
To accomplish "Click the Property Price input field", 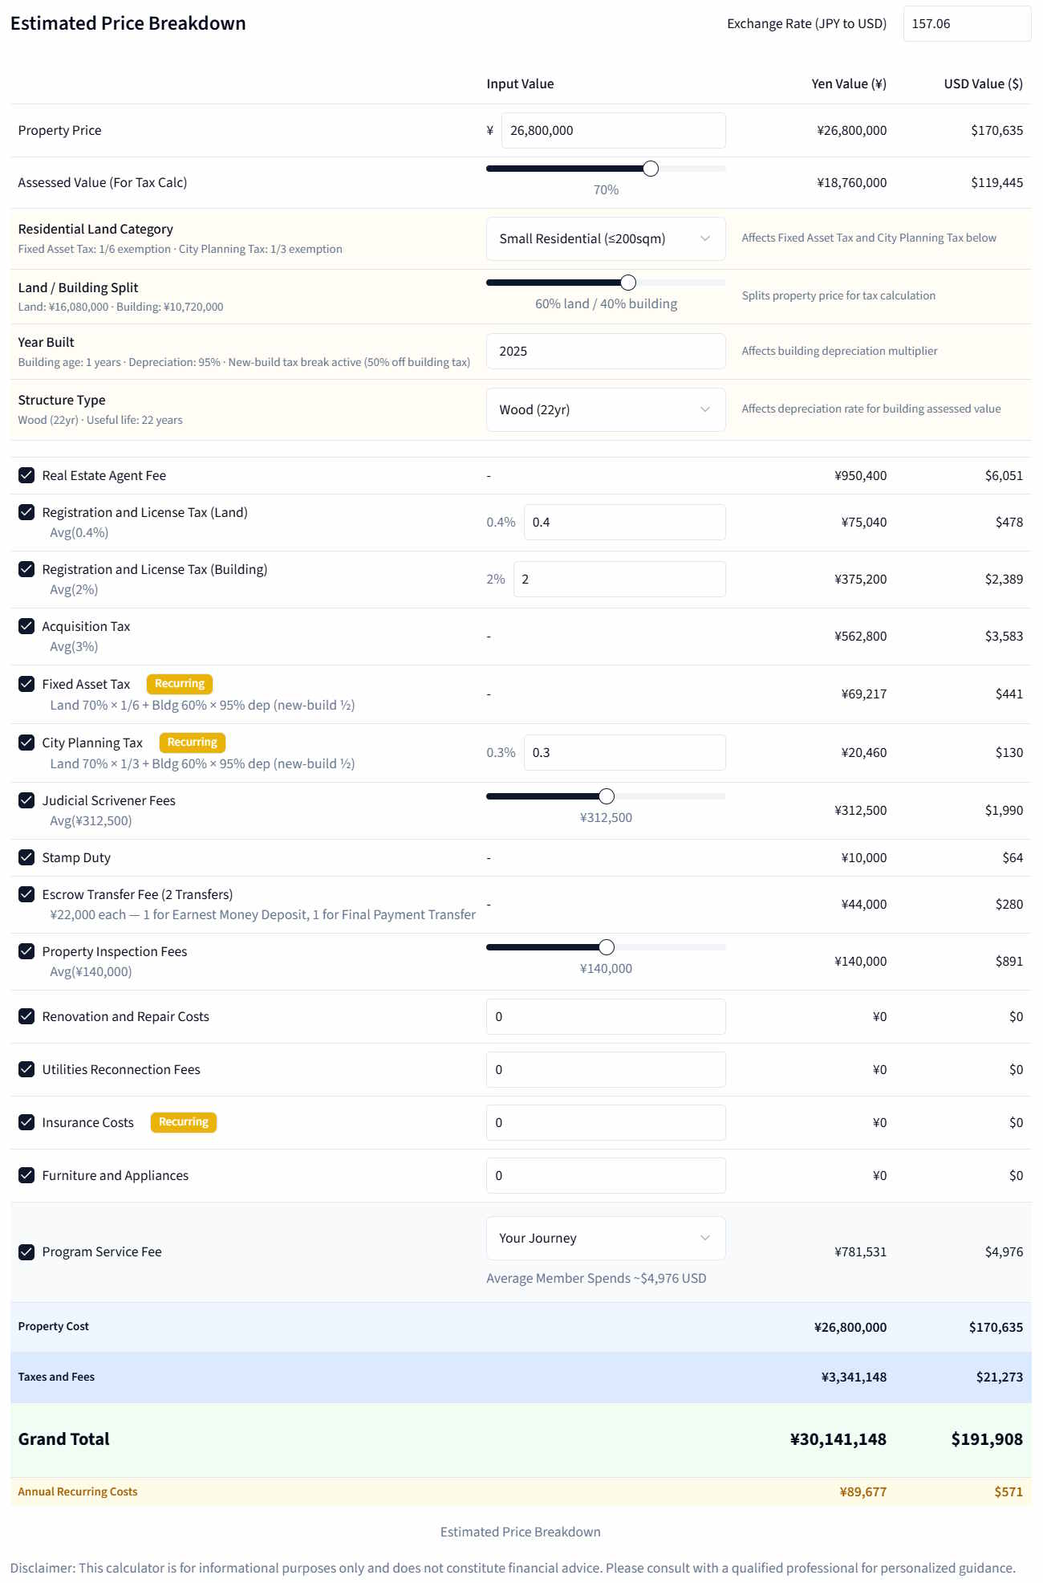I will (x=614, y=131).
